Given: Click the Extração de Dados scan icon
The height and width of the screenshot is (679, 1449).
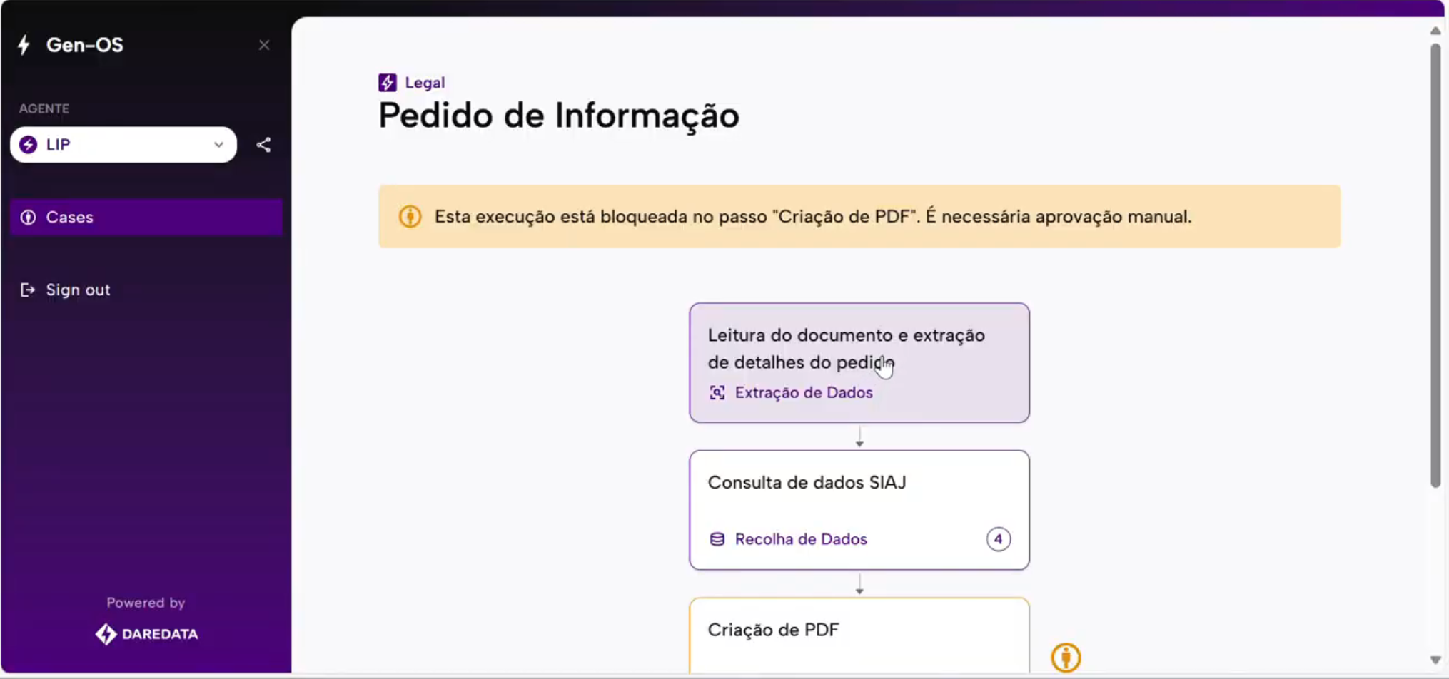Looking at the screenshot, I should click(x=717, y=392).
